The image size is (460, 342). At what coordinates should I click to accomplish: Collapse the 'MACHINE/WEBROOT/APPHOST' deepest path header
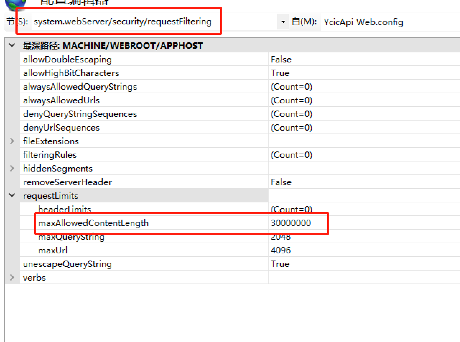(x=12, y=45)
